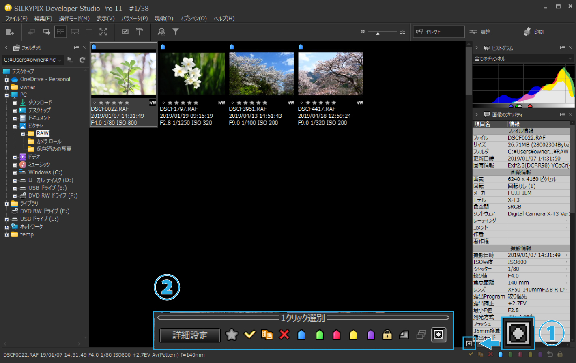Screen dimensions: 576x363
Task: Click status bar red X delete mark
Action: (x=490, y=354)
